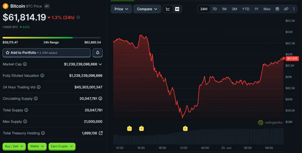Open the calendar date range picker
The image size is (302, 153).
(277, 9)
